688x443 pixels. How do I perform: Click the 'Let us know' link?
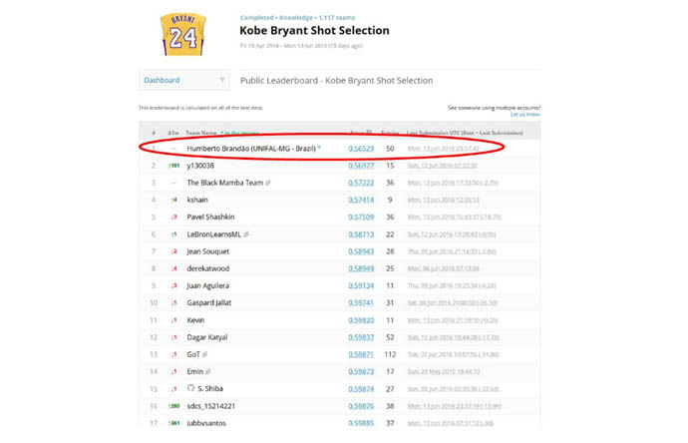pyautogui.click(x=525, y=115)
